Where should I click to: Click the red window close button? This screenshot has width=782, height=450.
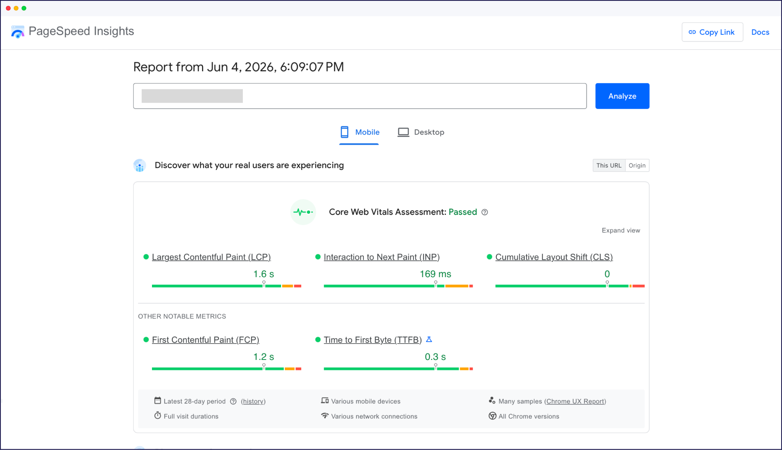tap(8, 8)
